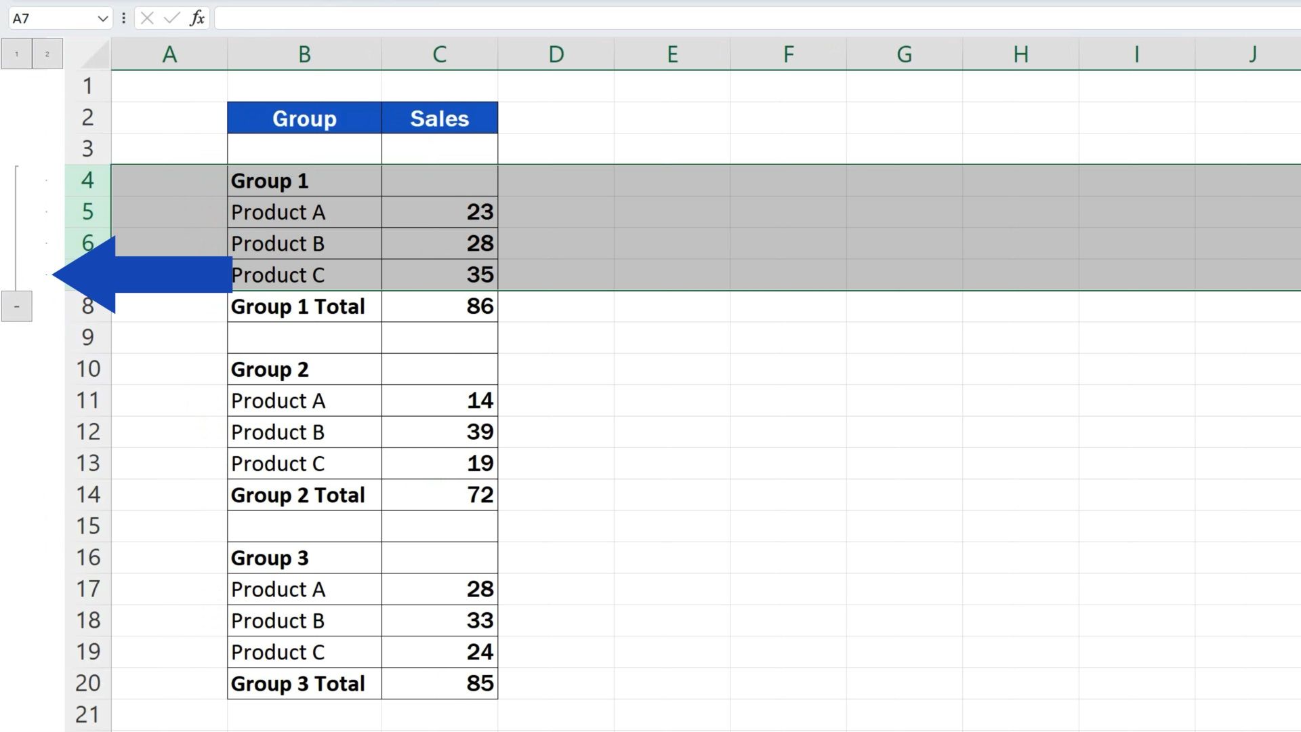The width and height of the screenshot is (1301, 732).
Task: Click the Insert Function fx icon
Action: (x=197, y=18)
